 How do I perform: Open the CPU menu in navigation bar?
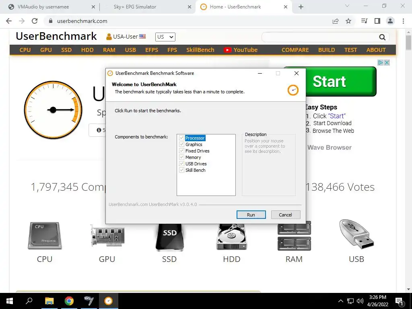click(25, 50)
